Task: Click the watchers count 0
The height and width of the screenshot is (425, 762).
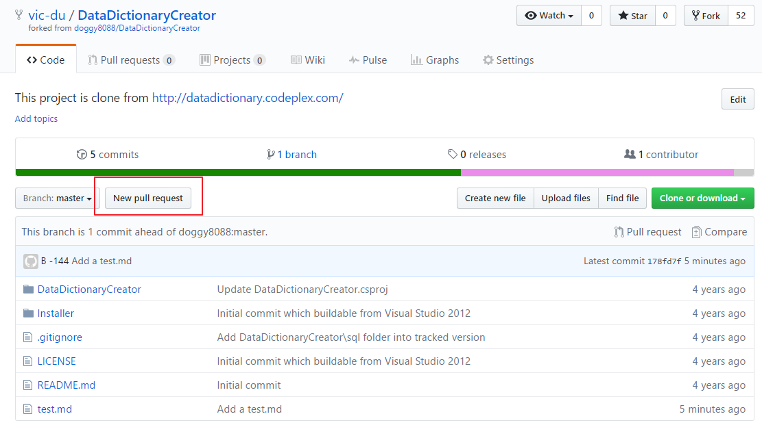Action: click(x=591, y=16)
